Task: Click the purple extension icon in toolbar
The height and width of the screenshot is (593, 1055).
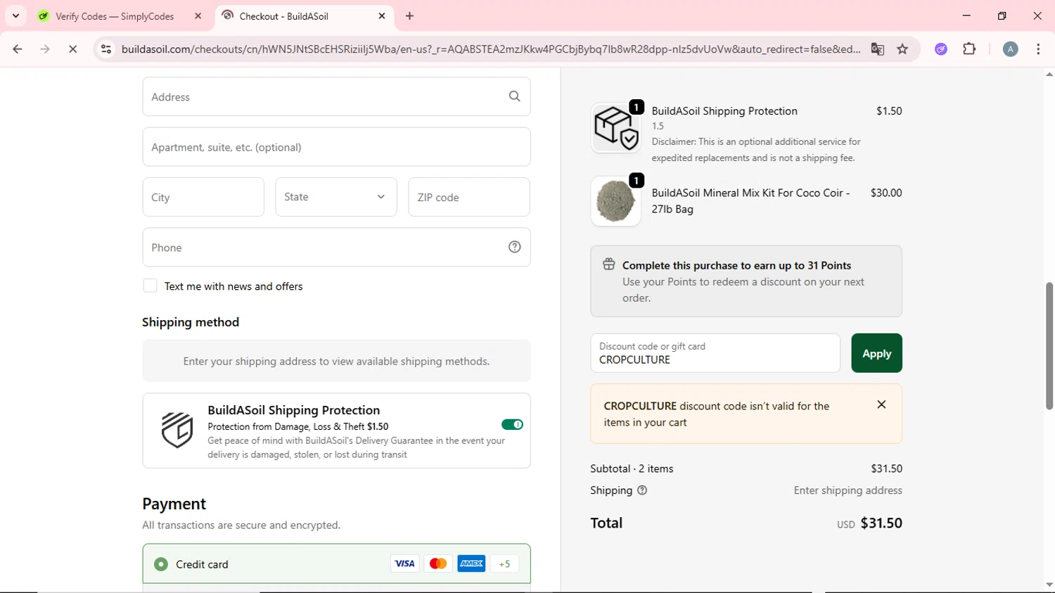Action: click(x=941, y=49)
